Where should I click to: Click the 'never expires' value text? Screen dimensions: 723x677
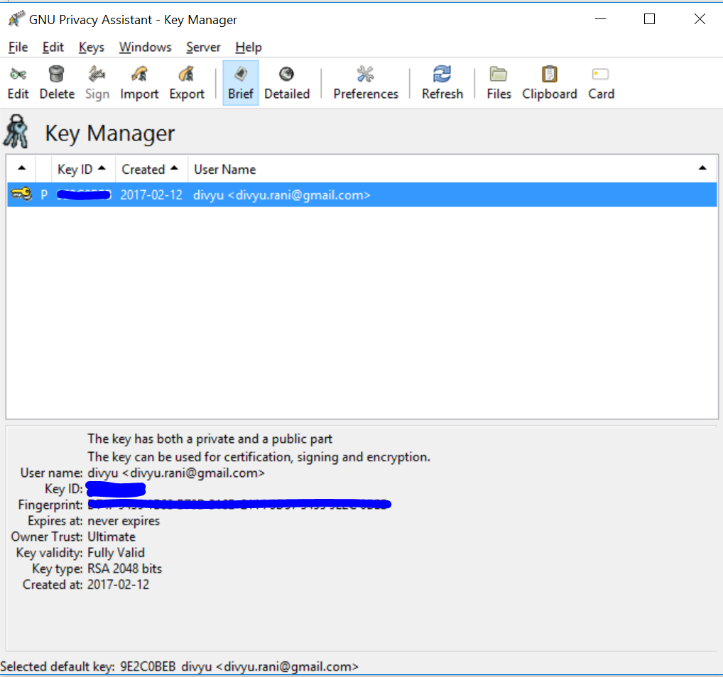click(x=124, y=521)
